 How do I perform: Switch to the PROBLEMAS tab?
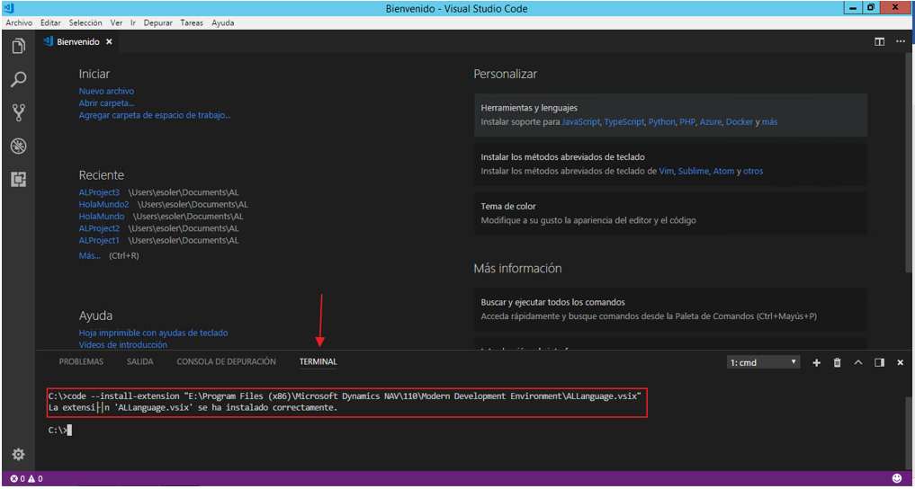pyautogui.click(x=81, y=362)
